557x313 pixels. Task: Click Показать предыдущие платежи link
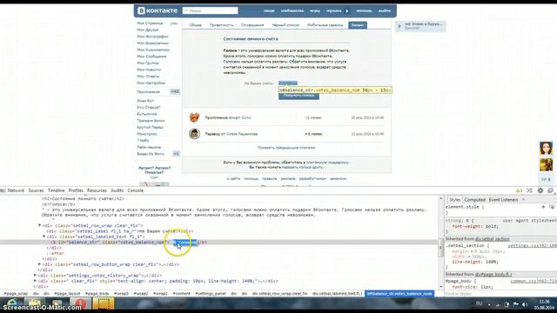click(286, 147)
